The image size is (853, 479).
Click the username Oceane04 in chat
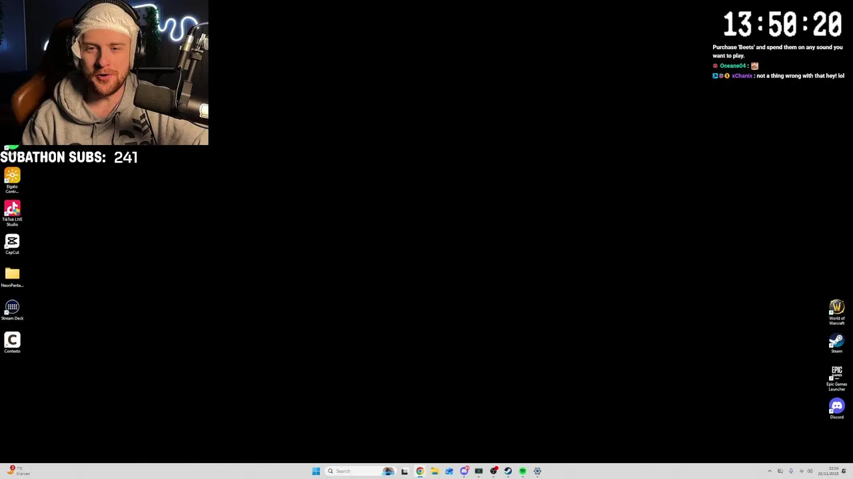(x=732, y=66)
